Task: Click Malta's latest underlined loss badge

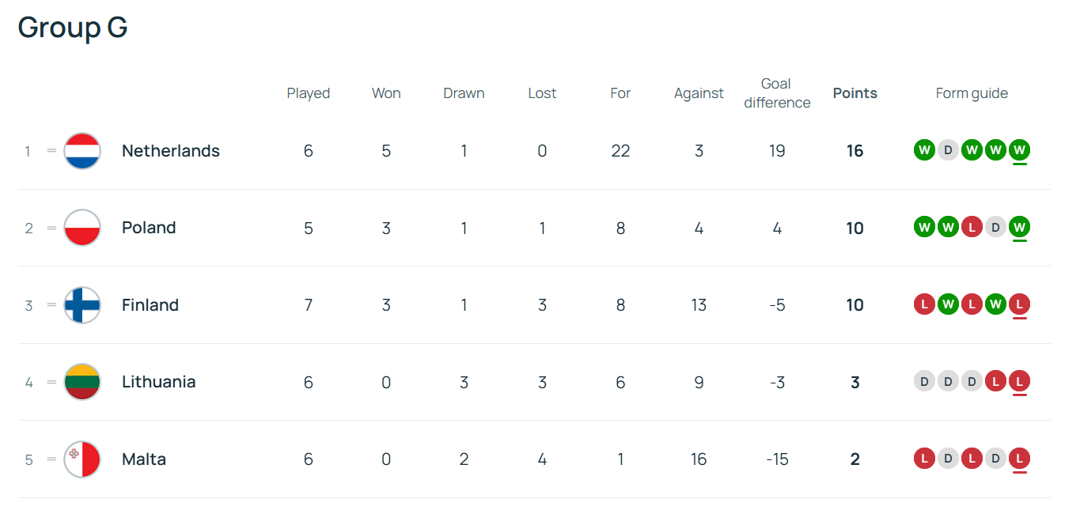Action: pyautogui.click(x=1019, y=459)
